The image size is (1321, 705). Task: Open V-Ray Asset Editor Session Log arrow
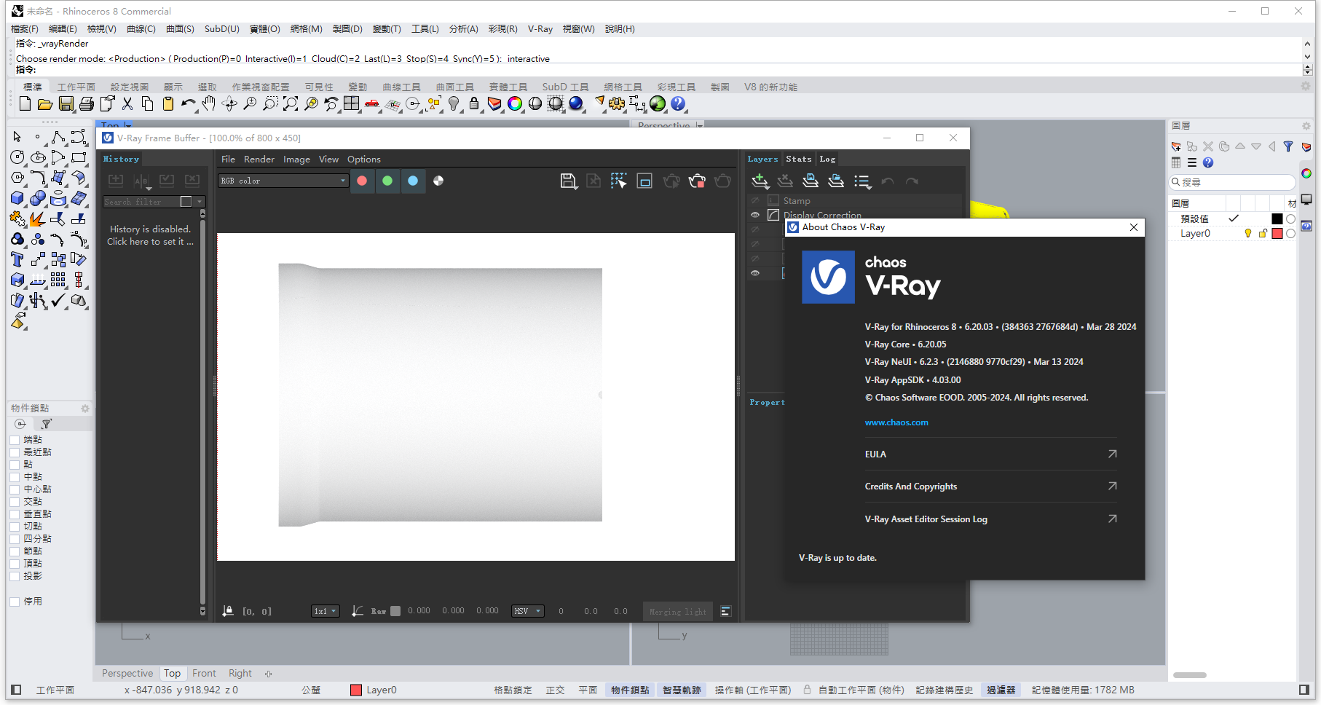pos(1112,519)
